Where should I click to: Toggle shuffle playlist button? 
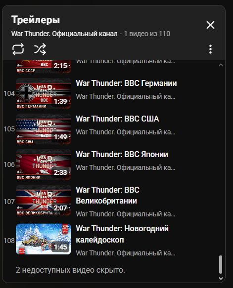pyautogui.click(x=40, y=49)
